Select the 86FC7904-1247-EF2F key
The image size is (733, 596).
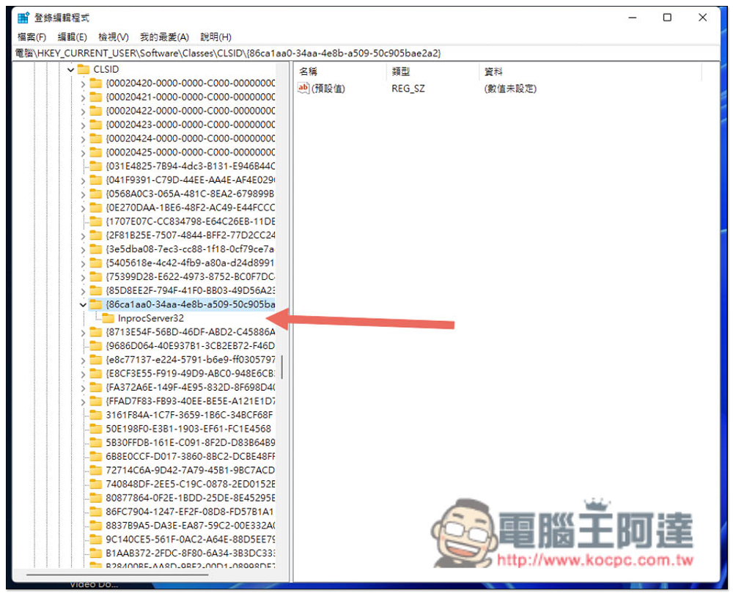click(x=189, y=512)
